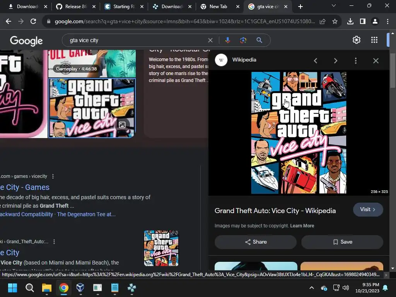This screenshot has width=396, height=297.
Task: Open File Explorer from the taskbar
Action: [x=47, y=288]
